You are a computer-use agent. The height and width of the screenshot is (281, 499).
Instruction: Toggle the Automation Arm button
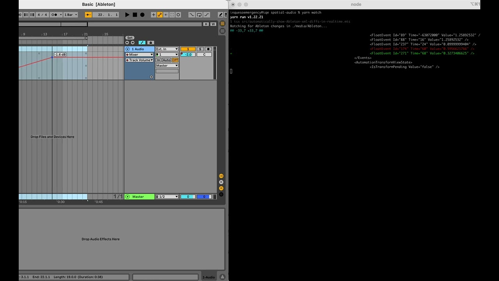(x=160, y=15)
